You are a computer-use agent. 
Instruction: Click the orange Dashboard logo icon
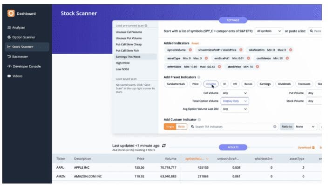11,13
